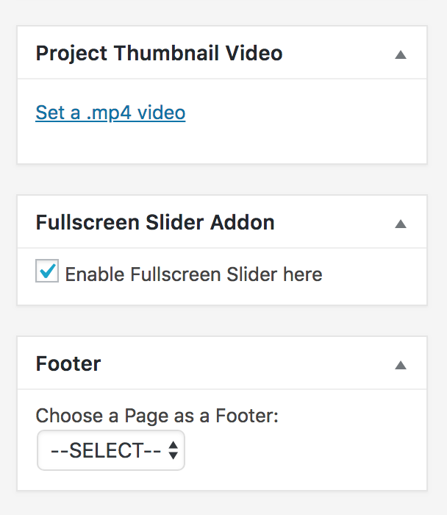The height and width of the screenshot is (515, 447).
Task: Click the "Footer" panel title
Action: [68, 363]
